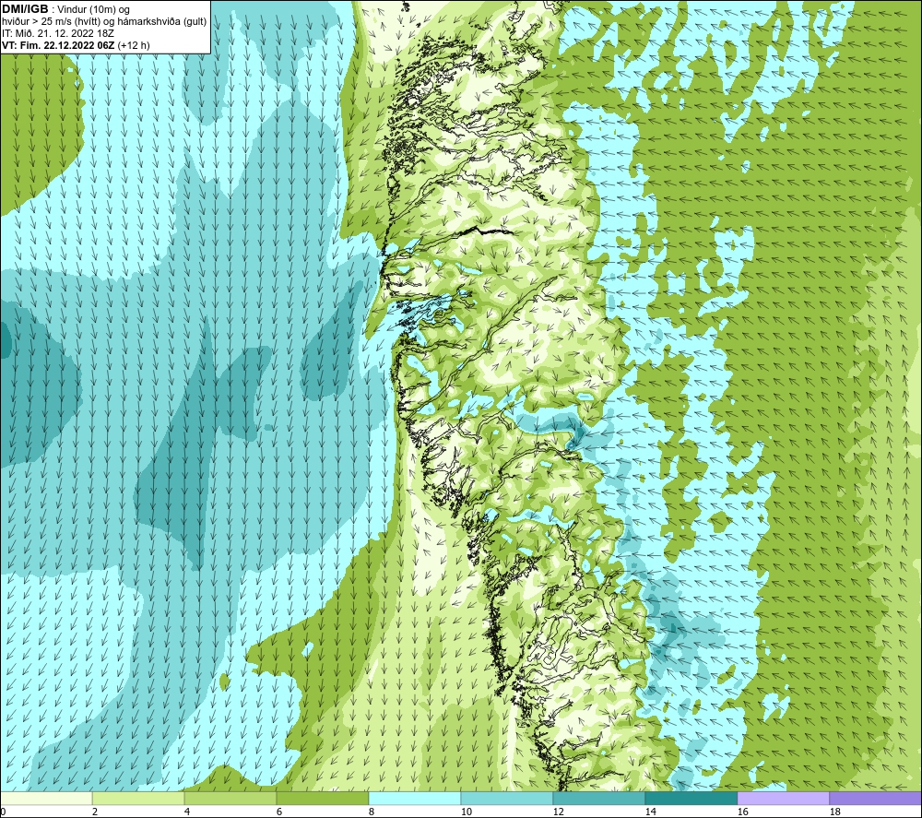Click the scale label 4
Screen dimensions: 922x818
[187, 812]
